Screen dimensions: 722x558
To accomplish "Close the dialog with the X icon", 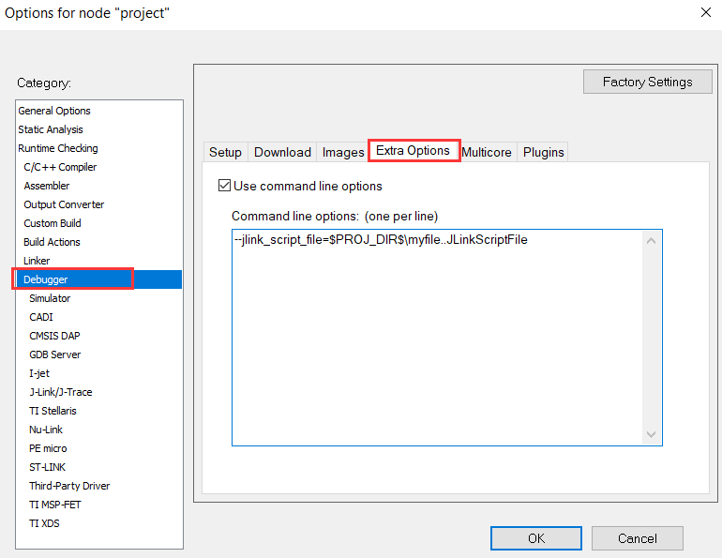I will pos(706,12).
